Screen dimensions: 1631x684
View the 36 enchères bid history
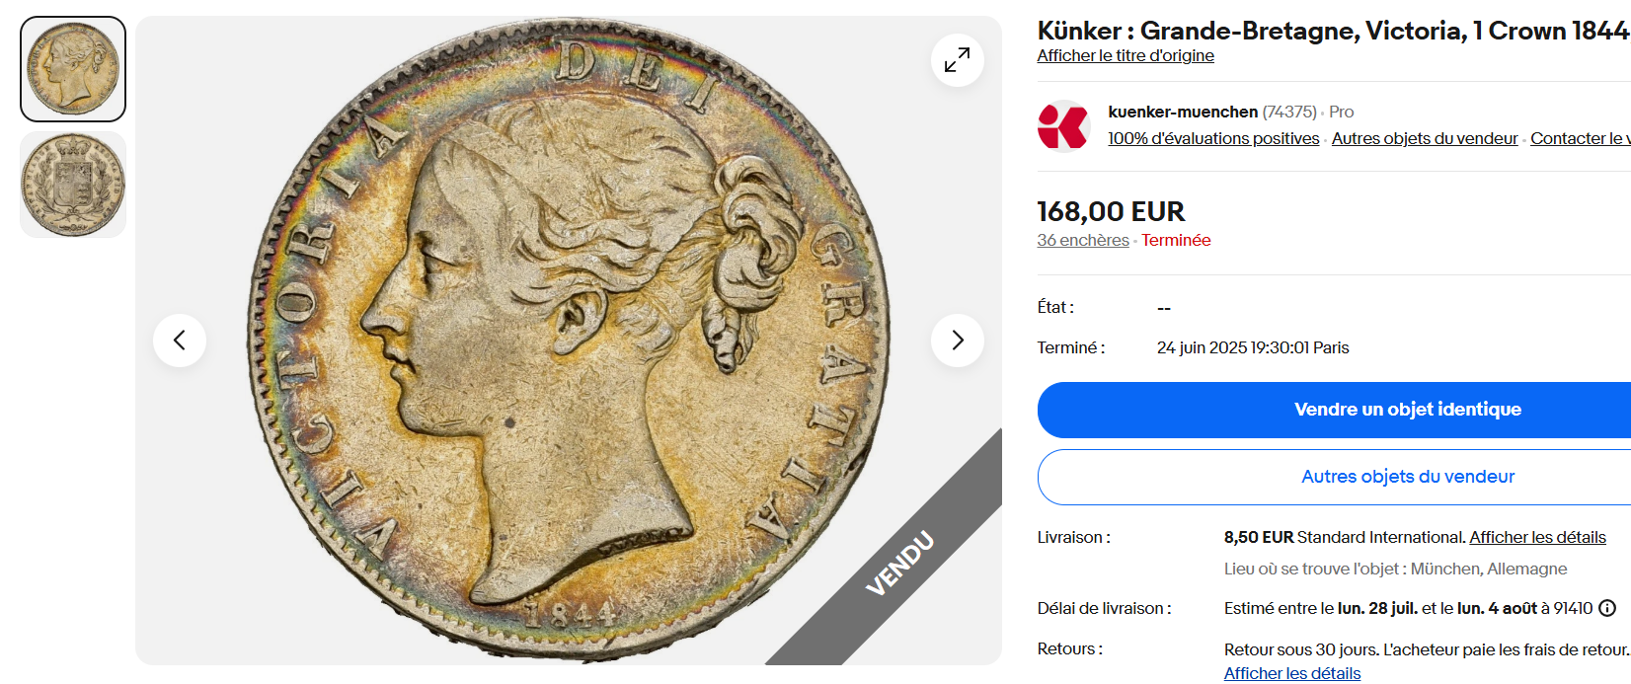1083,240
